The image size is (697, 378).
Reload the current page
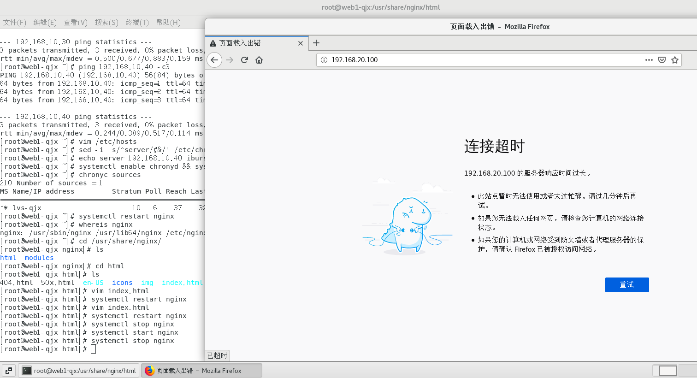(x=244, y=60)
